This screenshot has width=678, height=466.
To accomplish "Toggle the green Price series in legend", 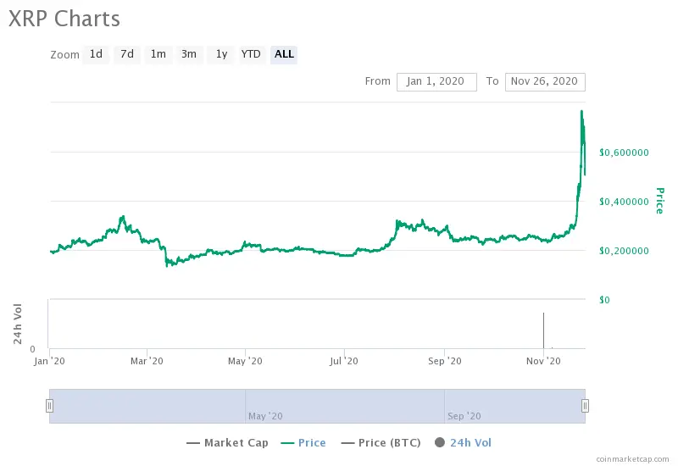I will [303, 442].
